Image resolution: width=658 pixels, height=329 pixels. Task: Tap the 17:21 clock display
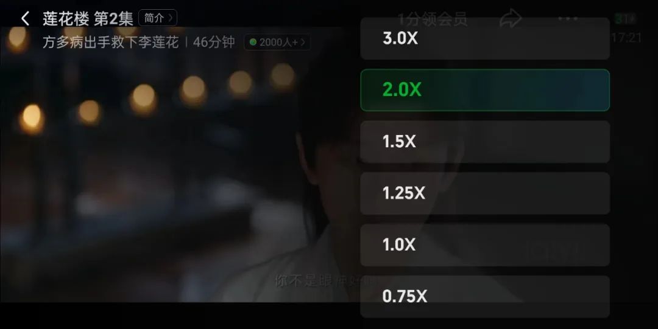[626, 38]
